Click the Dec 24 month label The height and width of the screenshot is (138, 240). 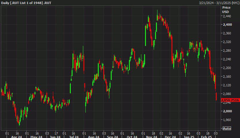pyautogui.click(x=170, y=137)
